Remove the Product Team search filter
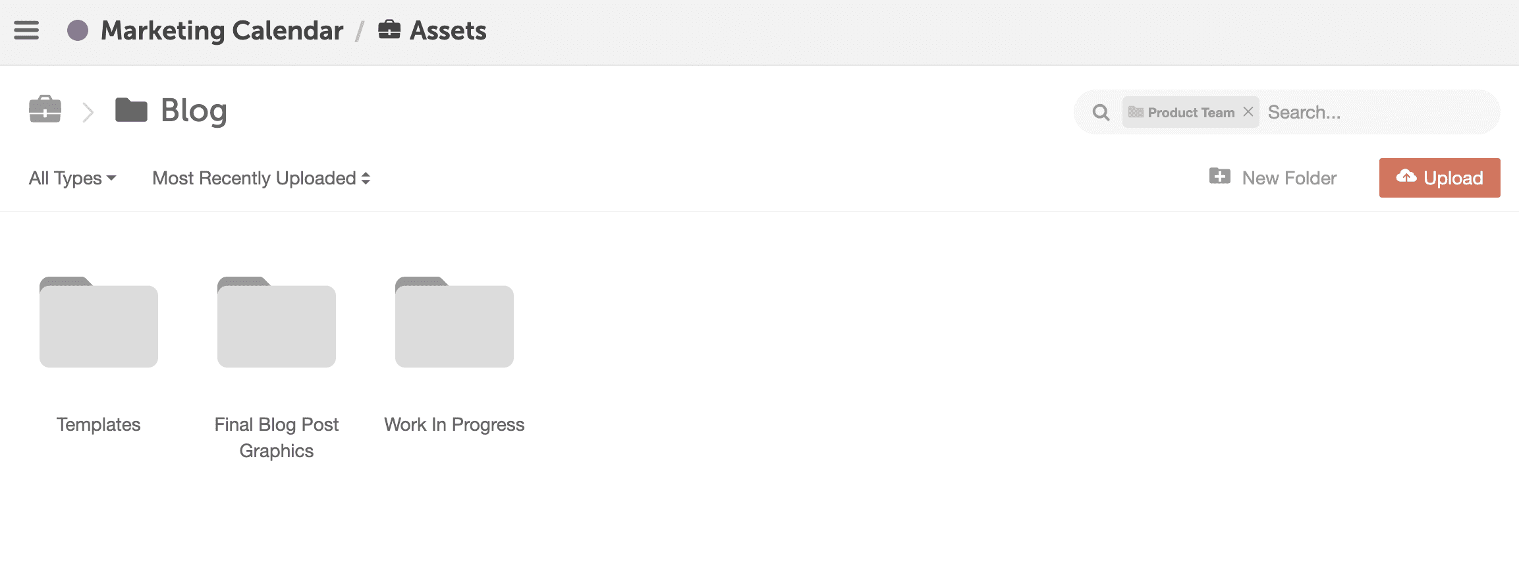Image resolution: width=1519 pixels, height=581 pixels. tap(1248, 112)
